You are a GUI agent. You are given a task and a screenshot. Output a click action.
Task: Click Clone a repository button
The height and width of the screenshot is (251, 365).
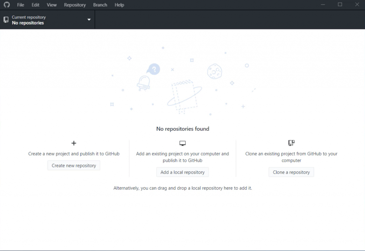[x=291, y=172]
